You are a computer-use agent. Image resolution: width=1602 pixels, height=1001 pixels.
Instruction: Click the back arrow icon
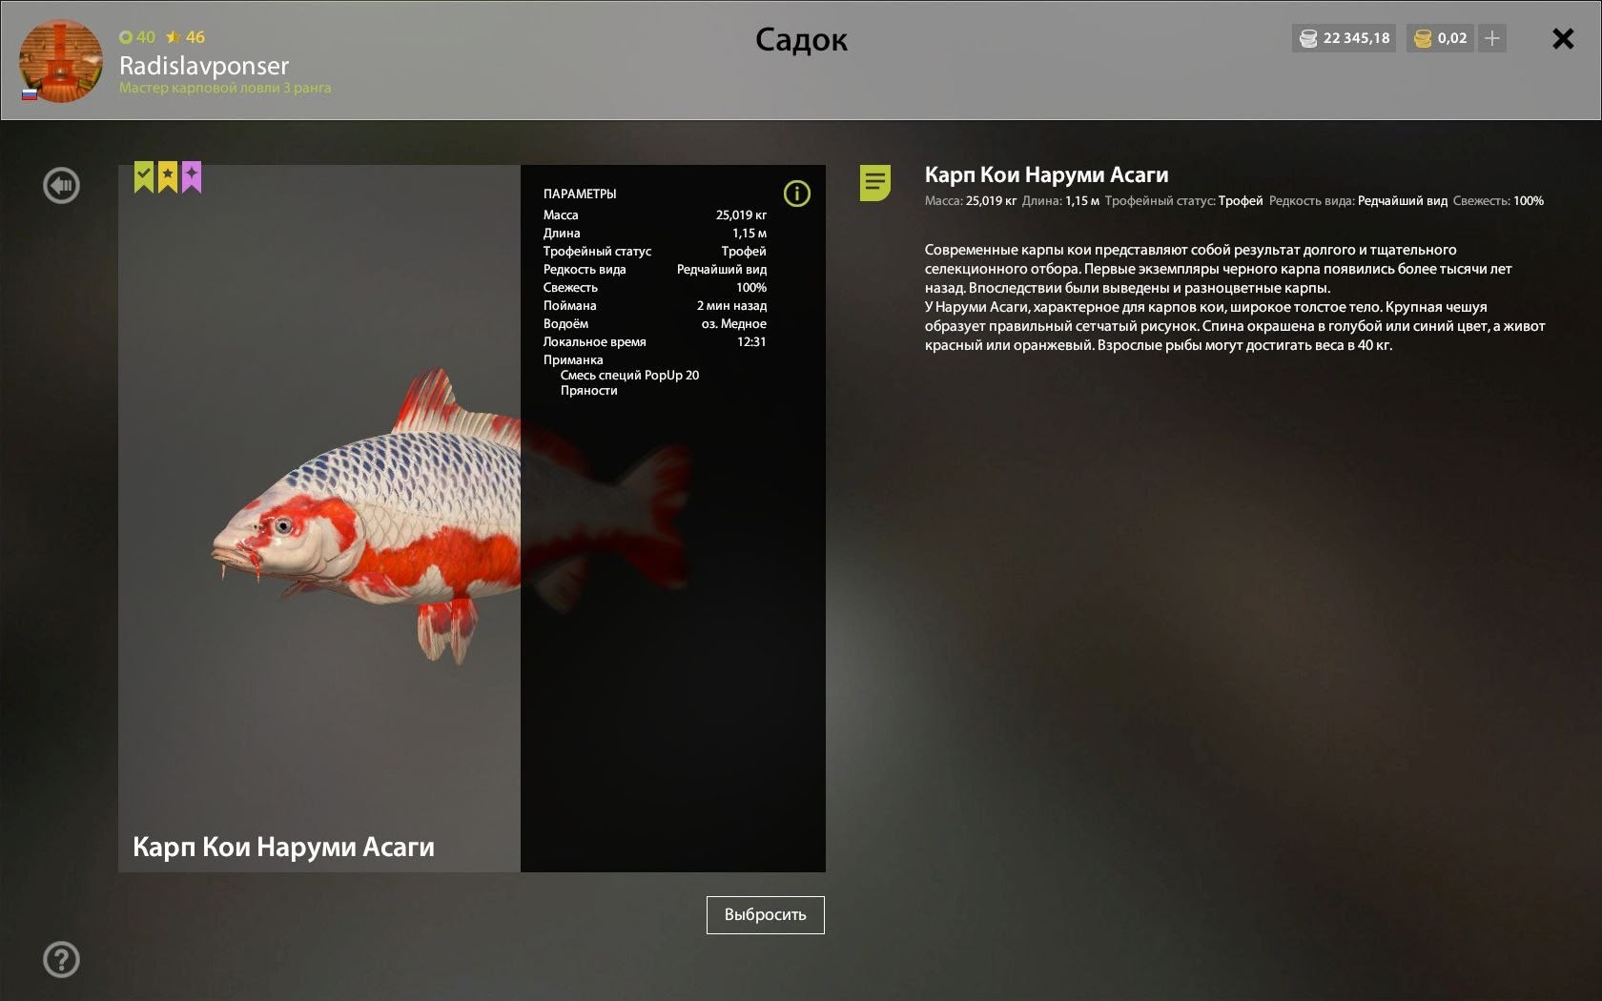[x=61, y=185]
